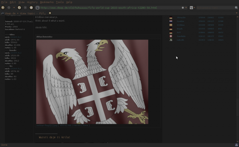Screen dimensions: 239x147
Task: Open the list-all-tabs arrow at tab bar end
Action: pyautogui.click(x=237, y=13)
